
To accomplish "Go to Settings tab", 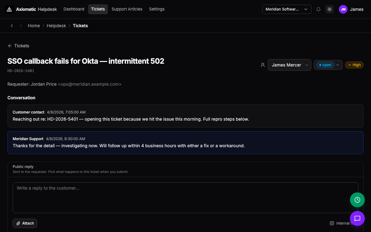I will click(x=157, y=9).
